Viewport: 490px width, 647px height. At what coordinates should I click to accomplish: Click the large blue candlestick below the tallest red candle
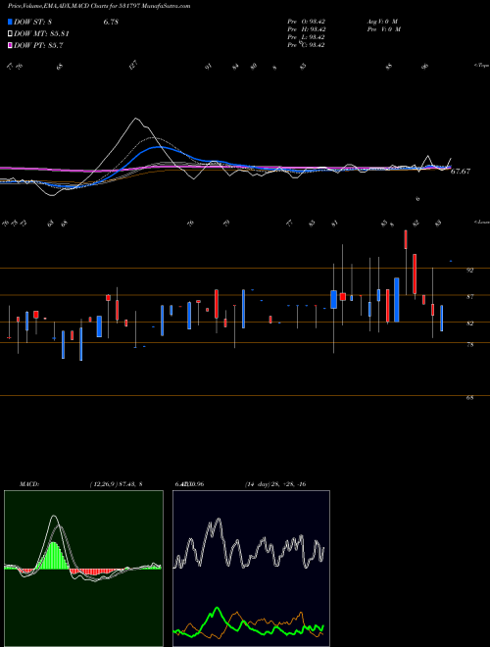pos(397,300)
